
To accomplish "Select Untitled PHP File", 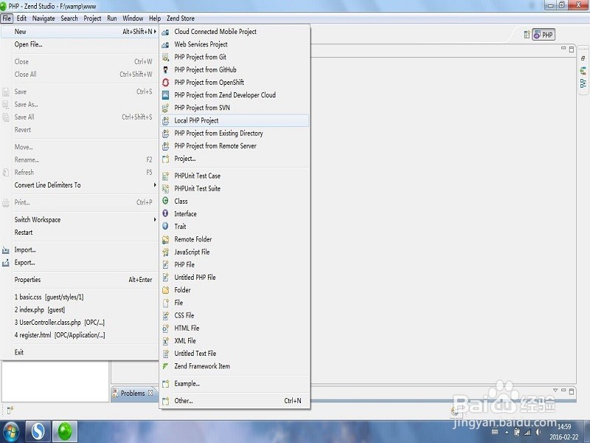I will click(235, 278).
